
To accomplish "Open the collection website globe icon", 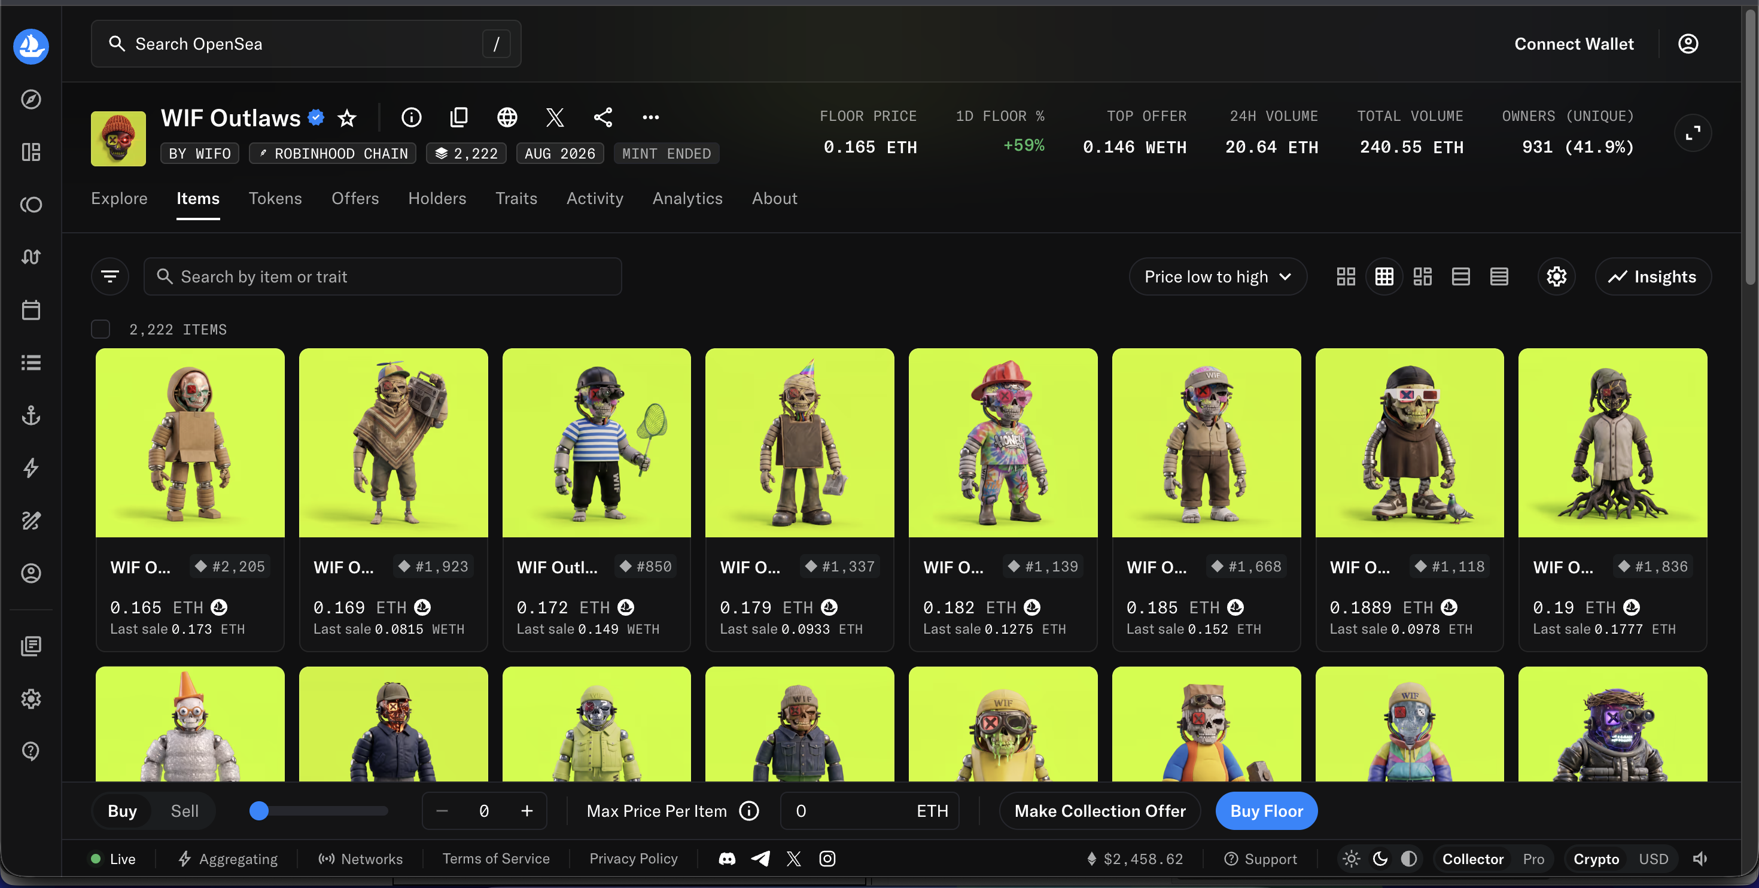I will coord(507,117).
